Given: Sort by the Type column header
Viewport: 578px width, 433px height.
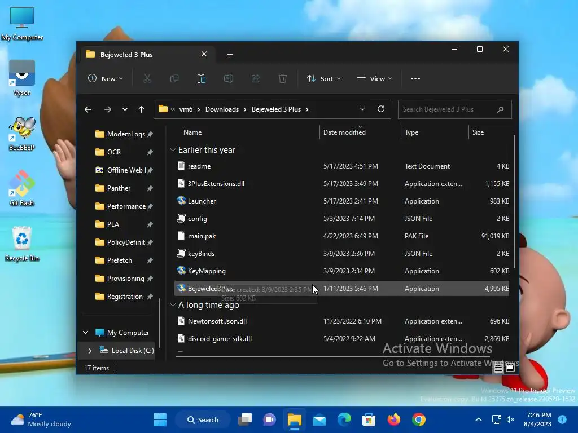Looking at the screenshot, I should pos(411,132).
